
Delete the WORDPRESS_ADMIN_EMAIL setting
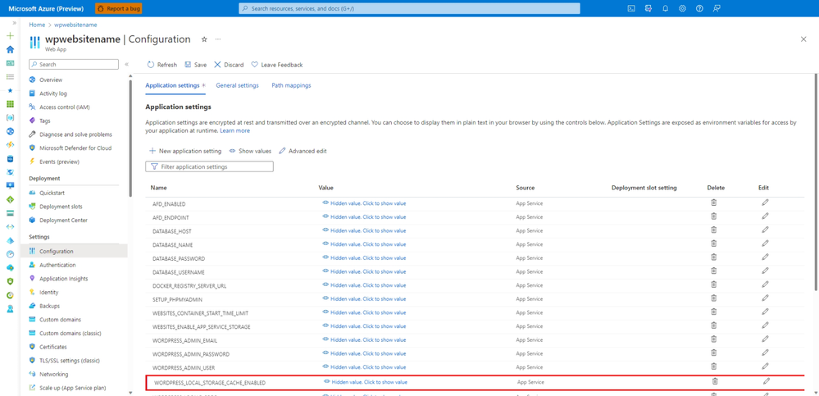713,339
